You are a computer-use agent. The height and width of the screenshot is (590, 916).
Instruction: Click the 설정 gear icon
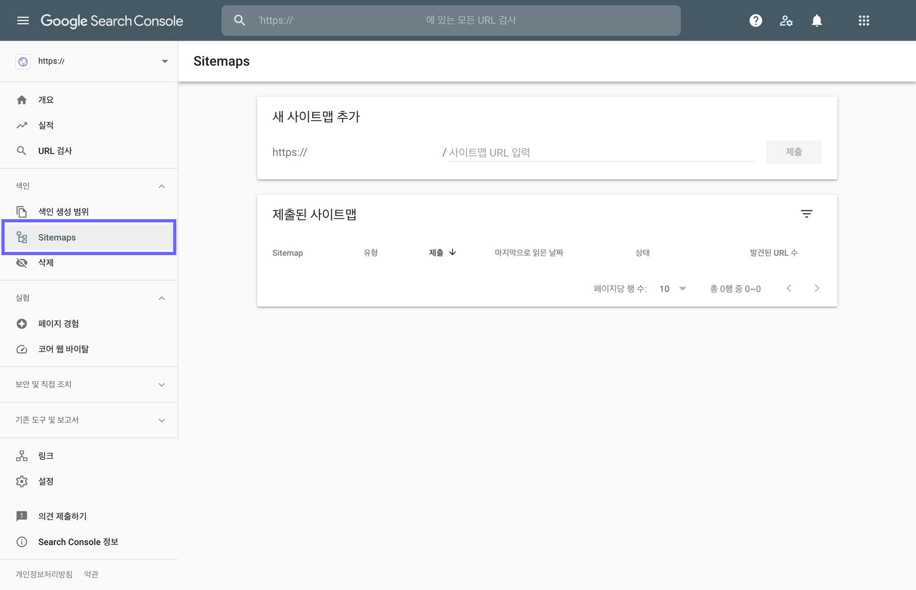click(21, 481)
